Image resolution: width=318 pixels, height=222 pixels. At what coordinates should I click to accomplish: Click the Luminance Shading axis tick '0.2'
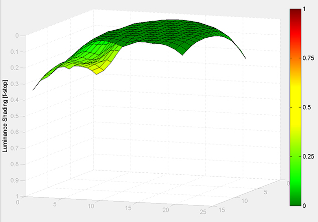tap(14, 67)
